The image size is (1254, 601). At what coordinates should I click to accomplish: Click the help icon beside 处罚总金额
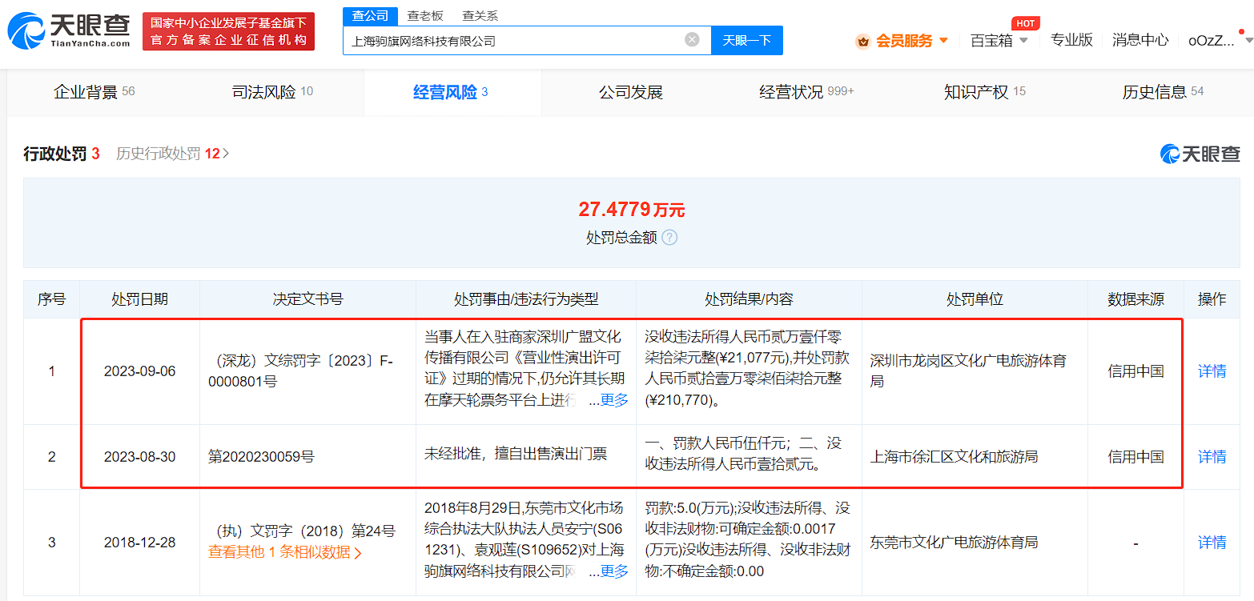click(x=669, y=238)
